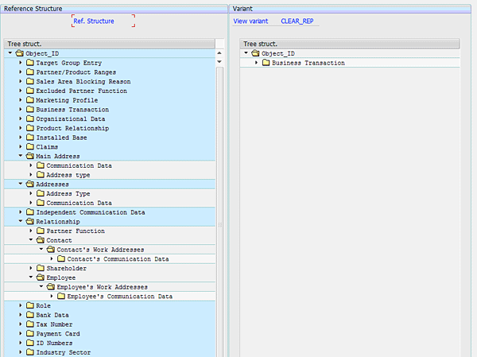Expand Business Transaction in the Variant tree
Image resolution: width=477 pixels, height=357 pixels.
click(x=257, y=63)
